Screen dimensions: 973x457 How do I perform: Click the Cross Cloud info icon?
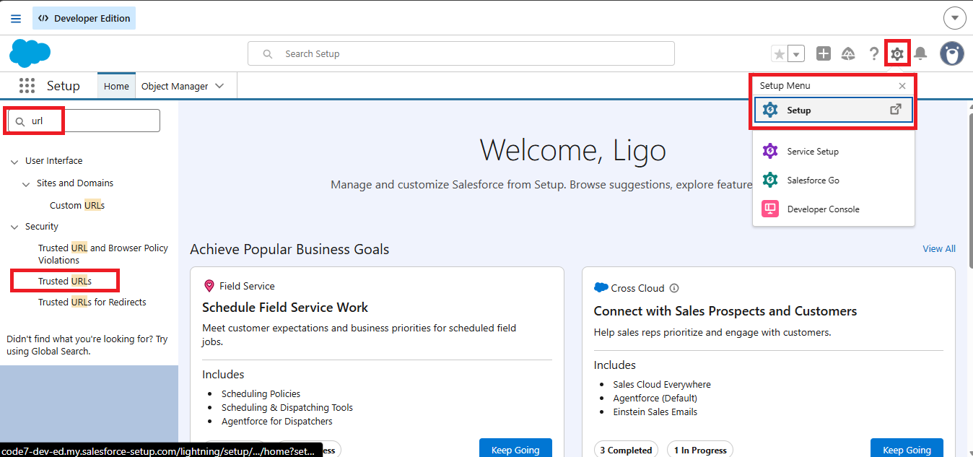(674, 288)
